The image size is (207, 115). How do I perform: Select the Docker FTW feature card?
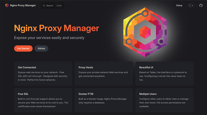coord(104,100)
